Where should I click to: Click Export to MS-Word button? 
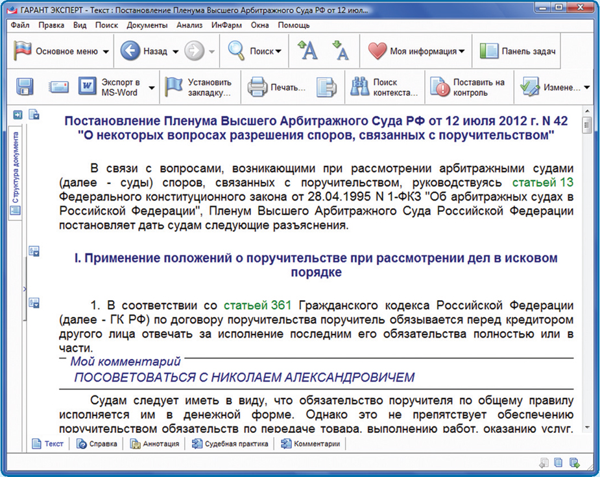point(110,87)
